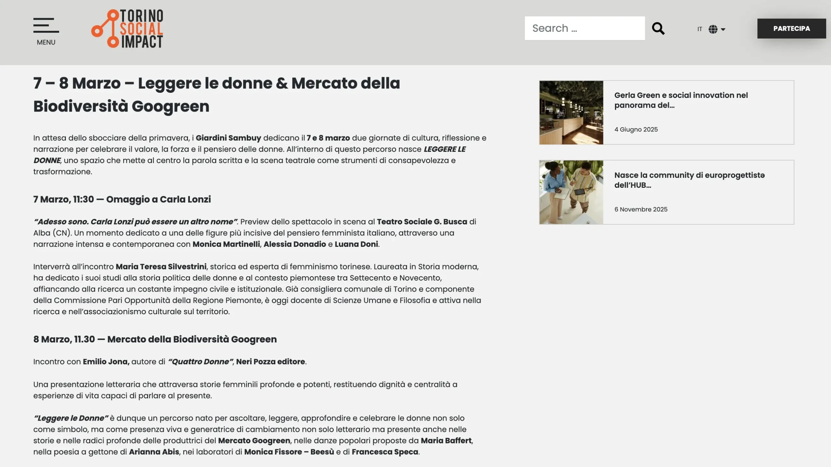Screen dimensions: 831x467
Task: Focus the Search input field
Action: point(584,29)
